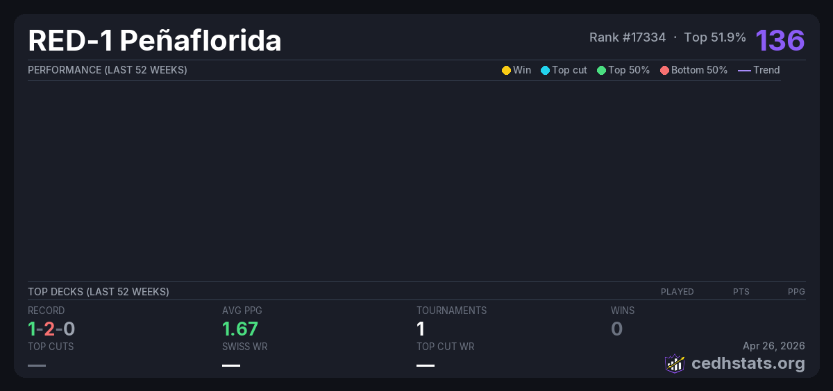
Task: Sort by the PPG column header
Action: pyautogui.click(x=796, y=292)
